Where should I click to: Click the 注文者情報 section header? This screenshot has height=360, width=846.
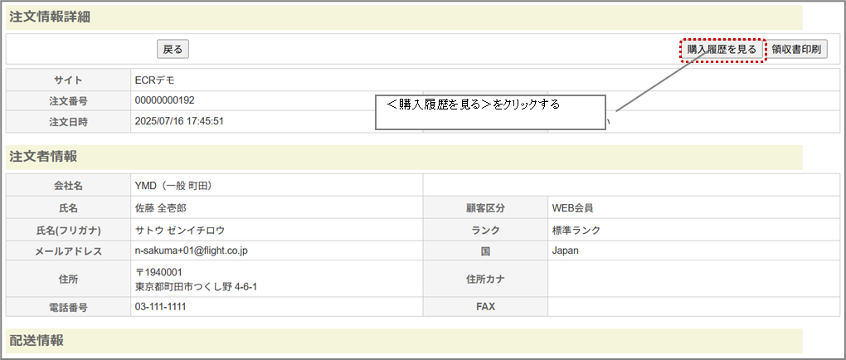click(x=42, y=156)
